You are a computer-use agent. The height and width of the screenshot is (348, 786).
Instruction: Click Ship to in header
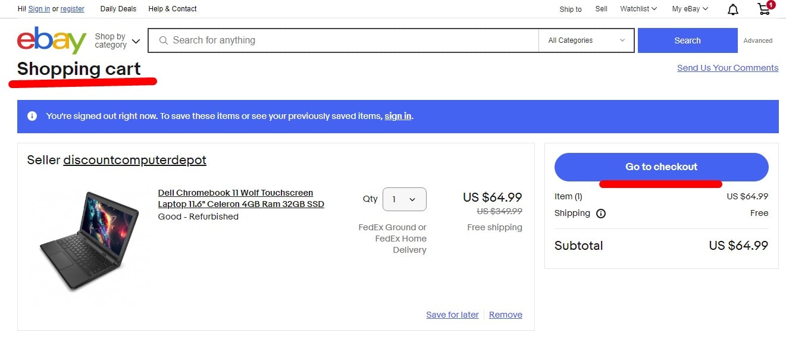pyautogui.click(x=571, y=9)
